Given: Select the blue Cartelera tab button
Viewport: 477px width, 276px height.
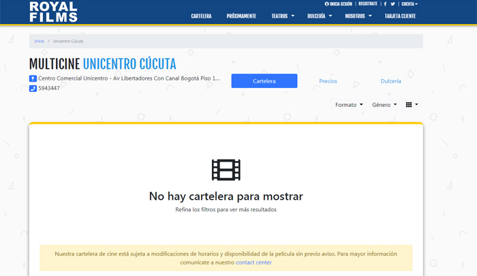Looking at the screenshot, I should [264, 81].
